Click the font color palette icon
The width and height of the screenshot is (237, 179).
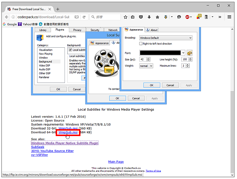tap(190, 53)
